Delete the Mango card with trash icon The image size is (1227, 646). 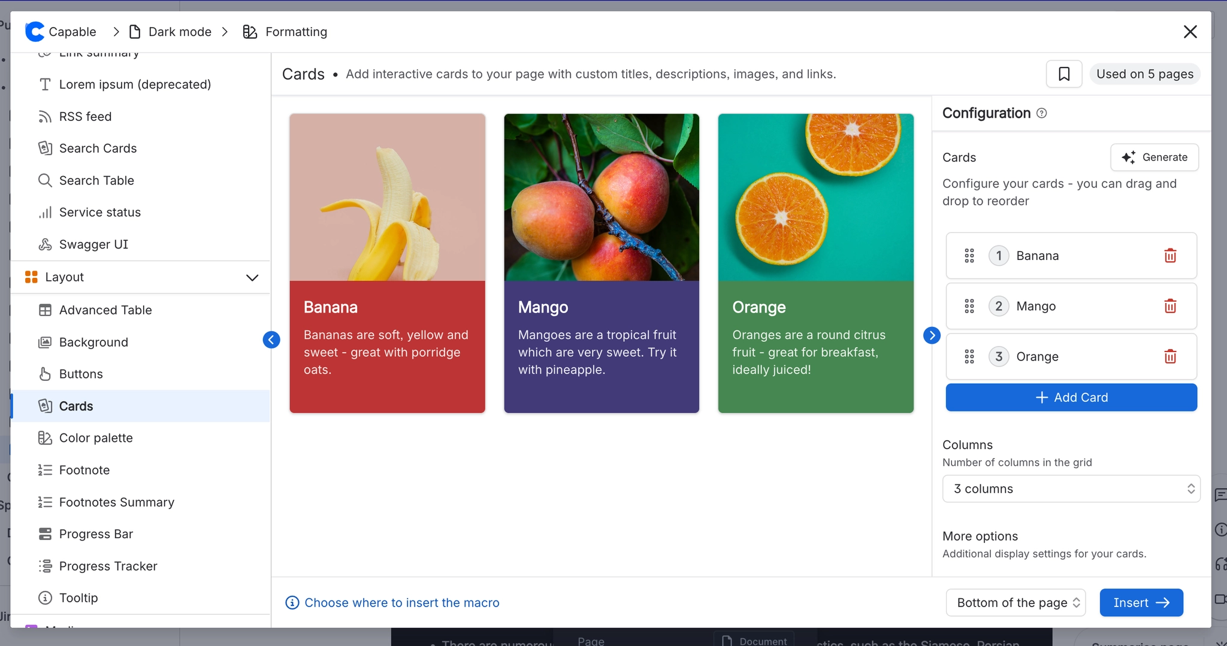pos(1170,306)
